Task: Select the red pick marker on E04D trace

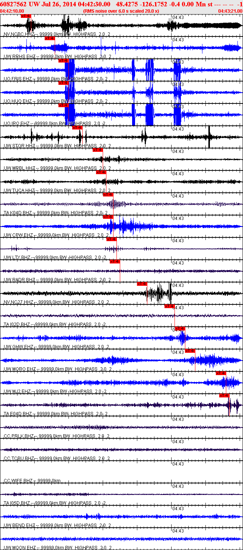Action: point(224,396)
